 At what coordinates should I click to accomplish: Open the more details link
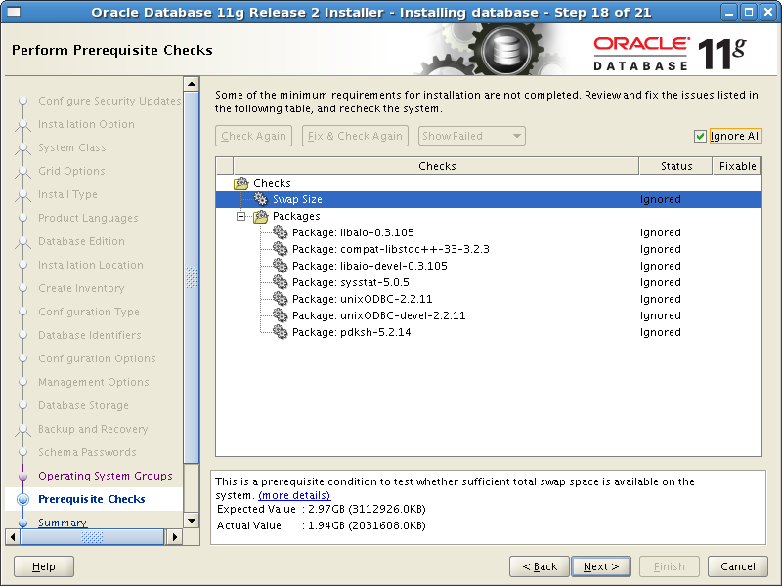[x=294, y=495]
